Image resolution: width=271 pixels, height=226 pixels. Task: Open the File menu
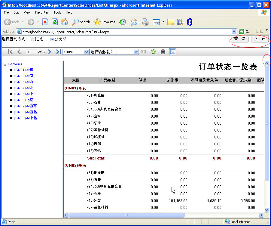pos(6,12)
